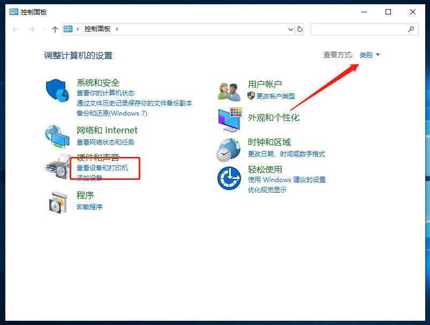Image resolution: width=430 pixels, height=325 pixels.
Task: Open 硬件和声音 category heading
Action: (98, 157)
